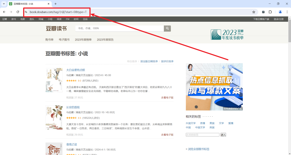Open the 2023年度报告 tab
The width and height of the screenshot is (291, 155).
tap(105, 39)
